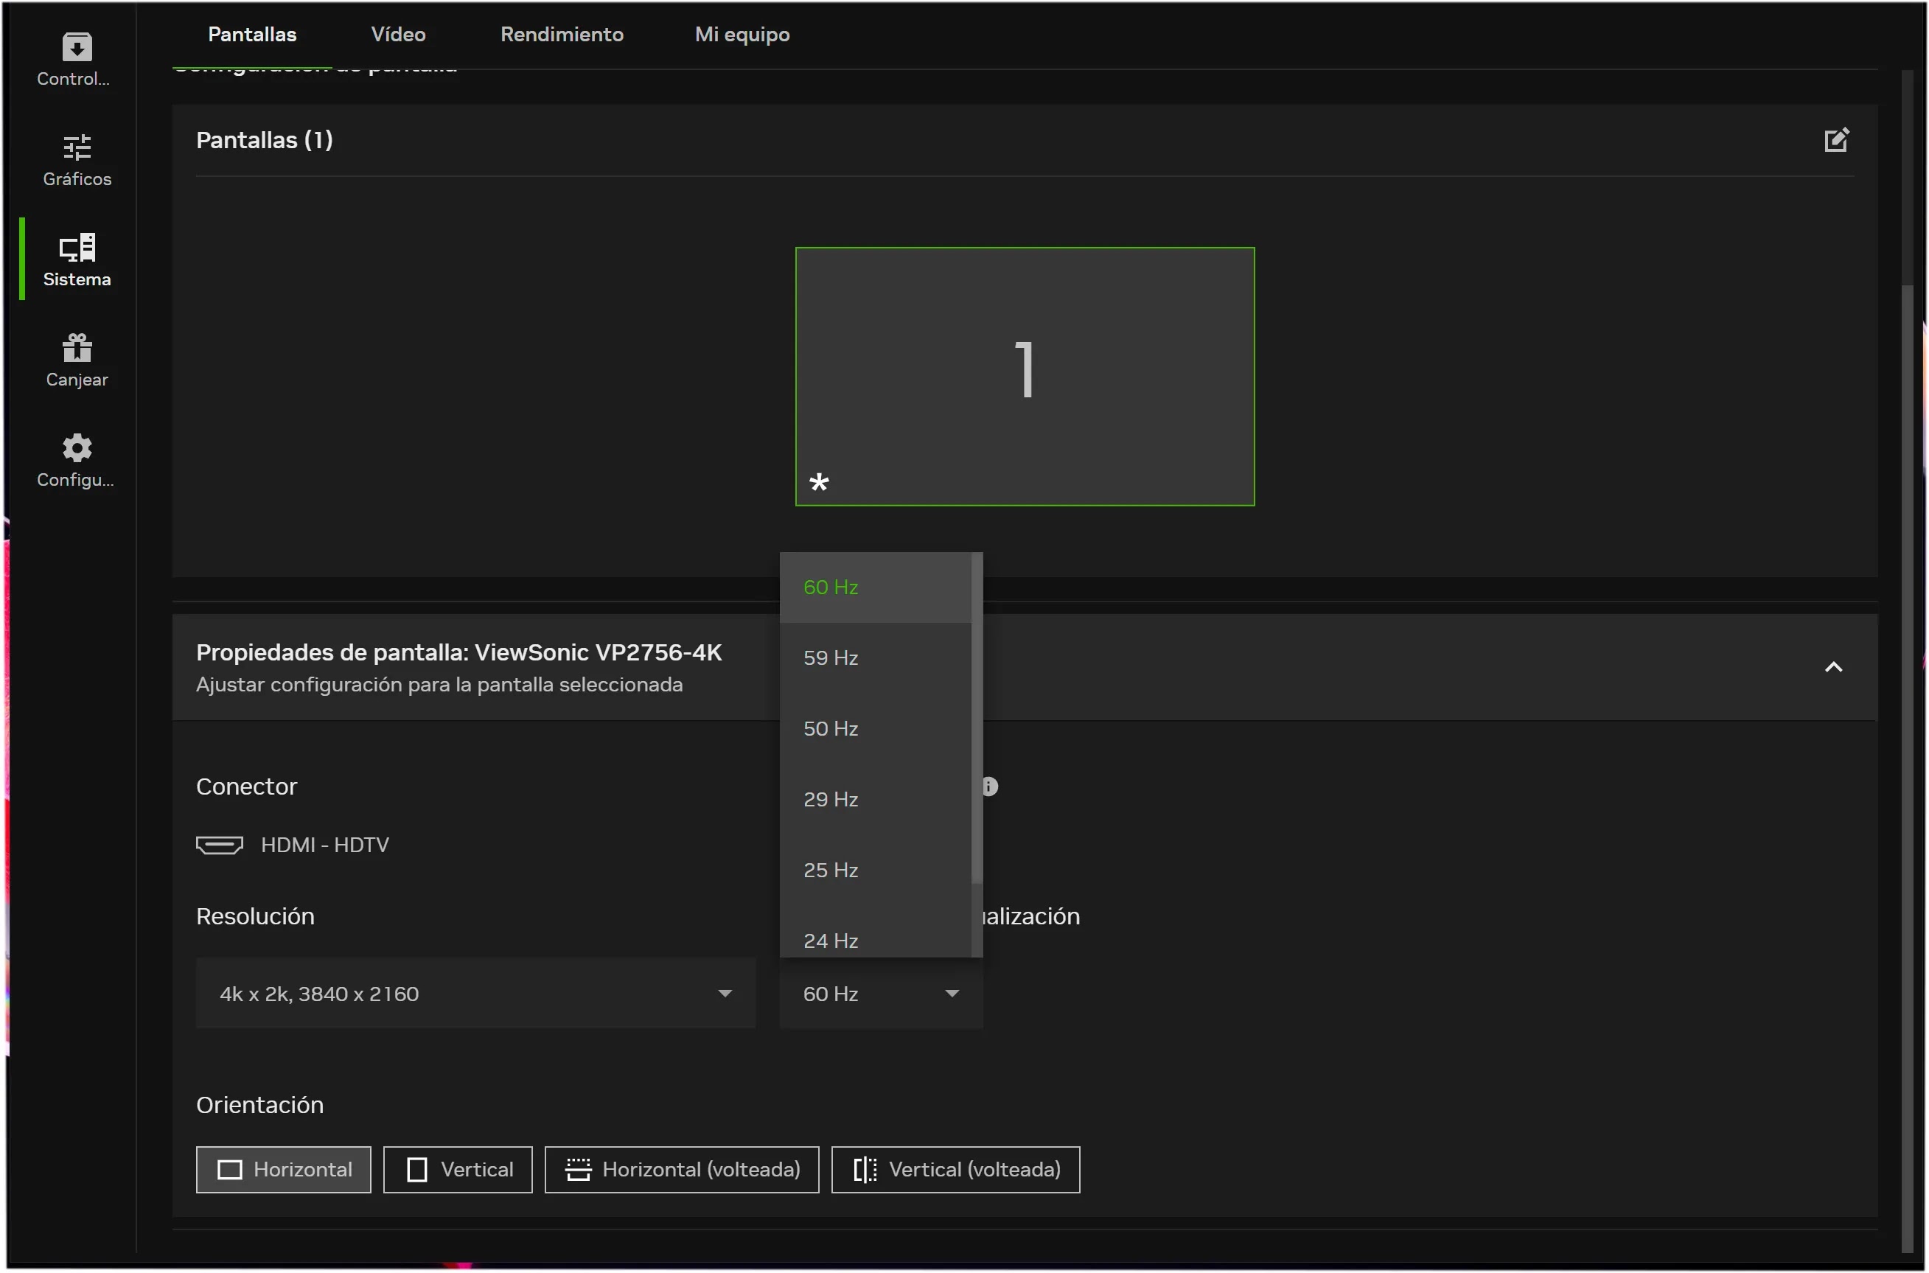Open the resolution dropdown 3840 x 2160
The height and width of the screenshot is (1273, 1929).
click(475, 994)
